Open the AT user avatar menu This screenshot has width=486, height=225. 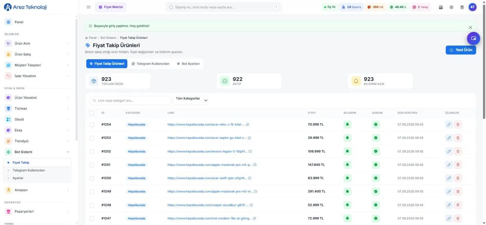472,7
